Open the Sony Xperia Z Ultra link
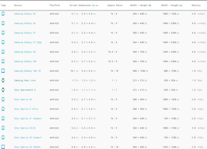 coord(26,109)
